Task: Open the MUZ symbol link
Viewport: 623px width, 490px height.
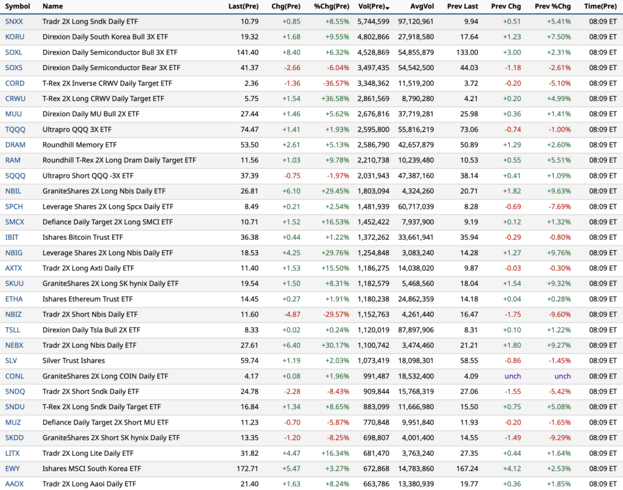Action: coord(13,422)
